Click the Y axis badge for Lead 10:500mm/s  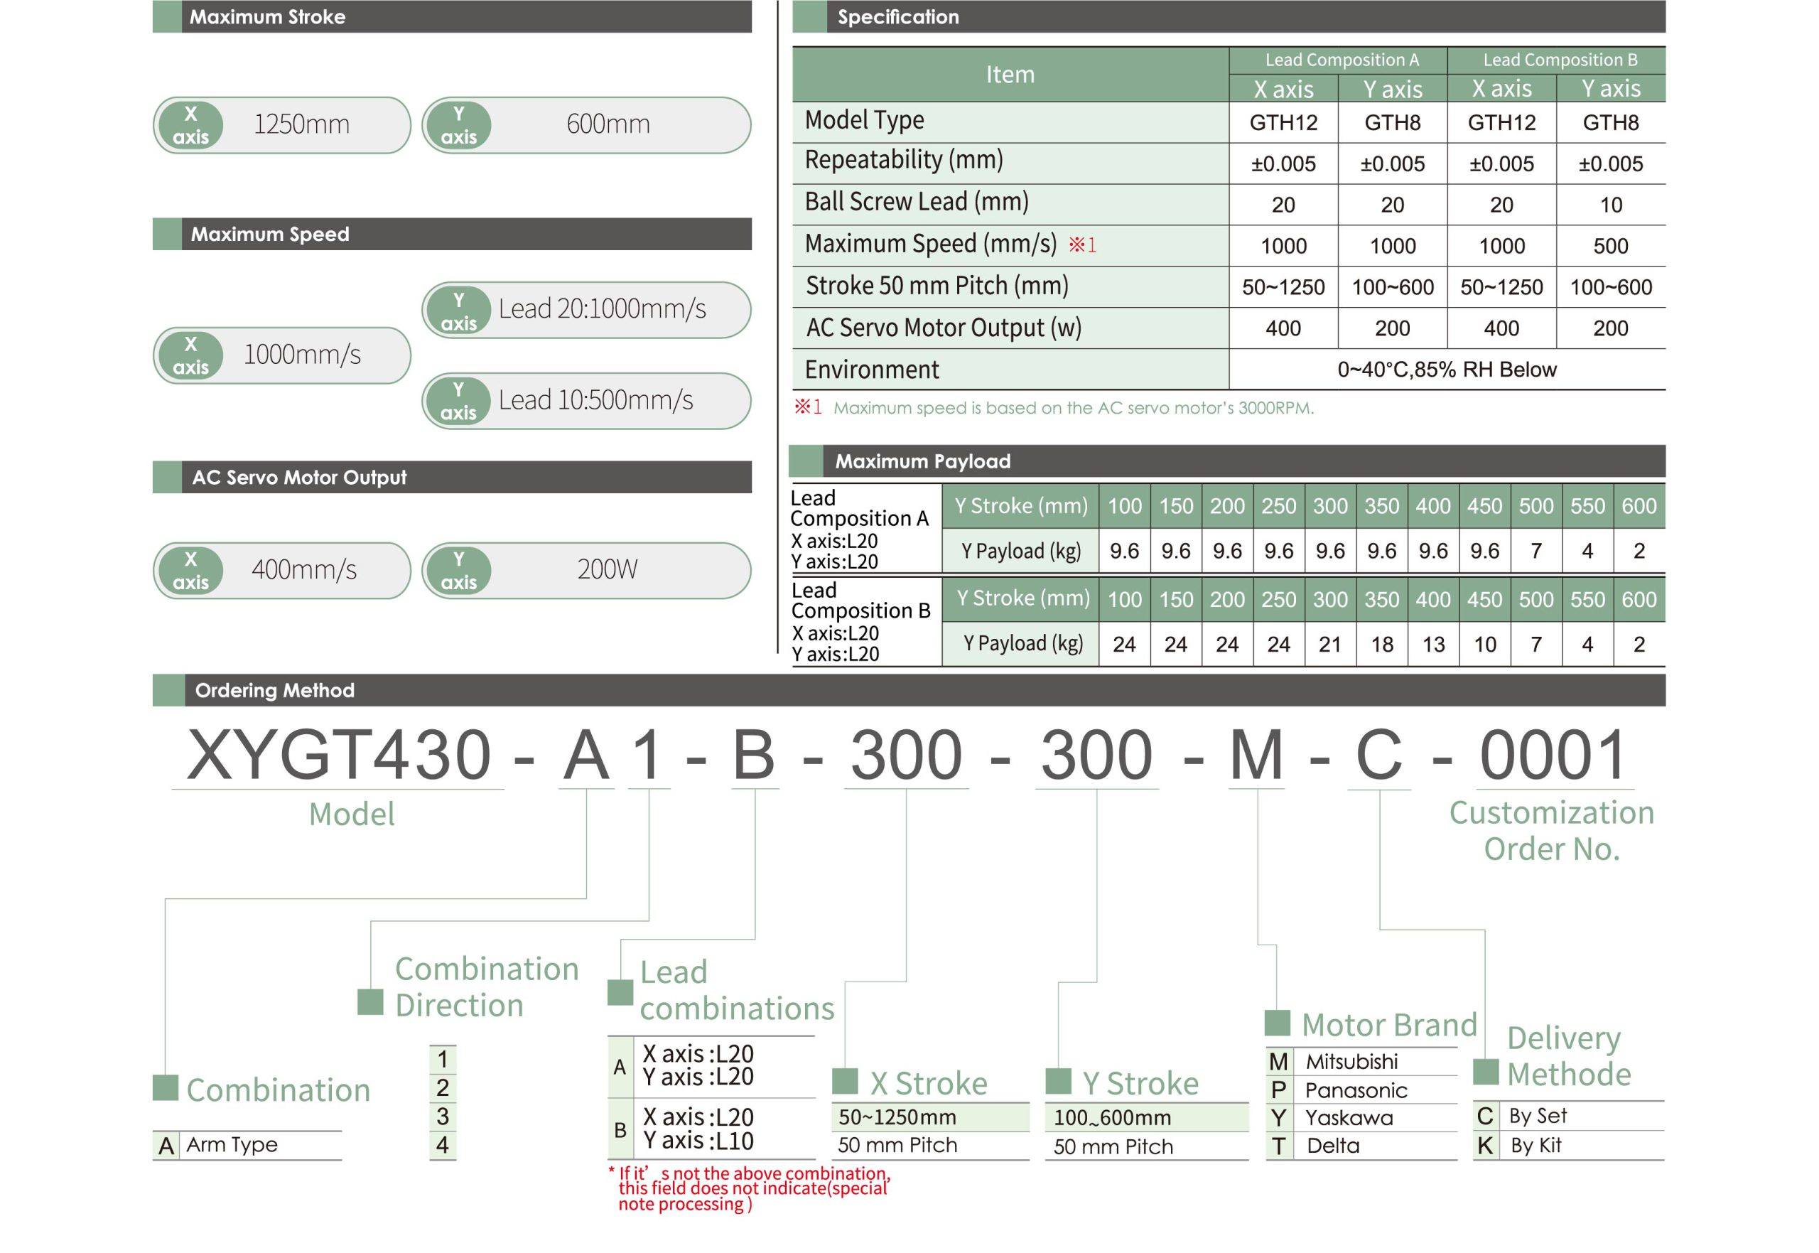tap(458, 401)
